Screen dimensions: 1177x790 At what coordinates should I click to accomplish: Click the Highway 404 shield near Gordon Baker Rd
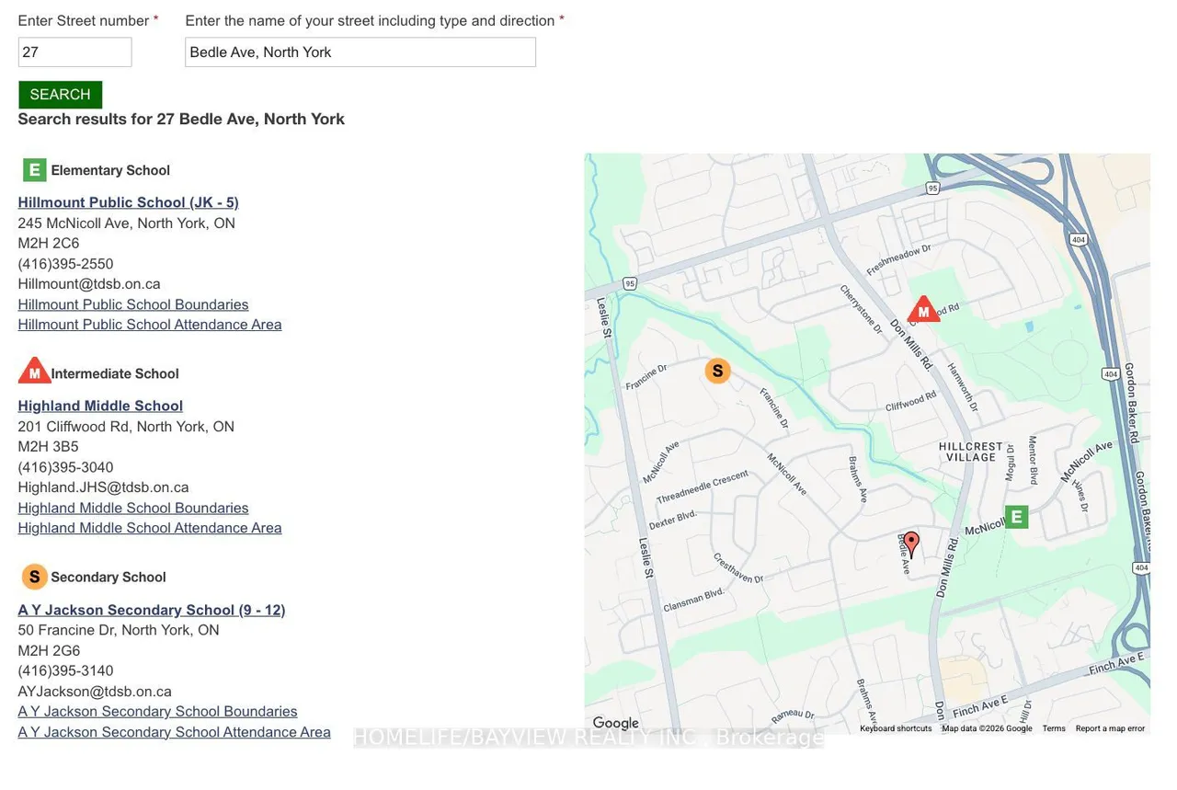(x=1111, y=373)
